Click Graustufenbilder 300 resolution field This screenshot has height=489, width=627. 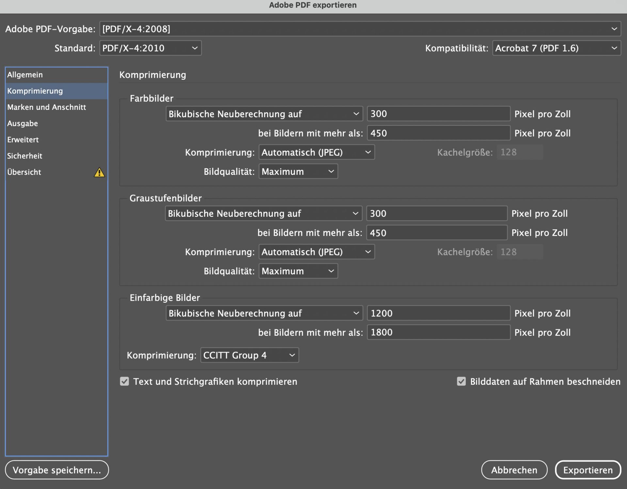(437, 213)
